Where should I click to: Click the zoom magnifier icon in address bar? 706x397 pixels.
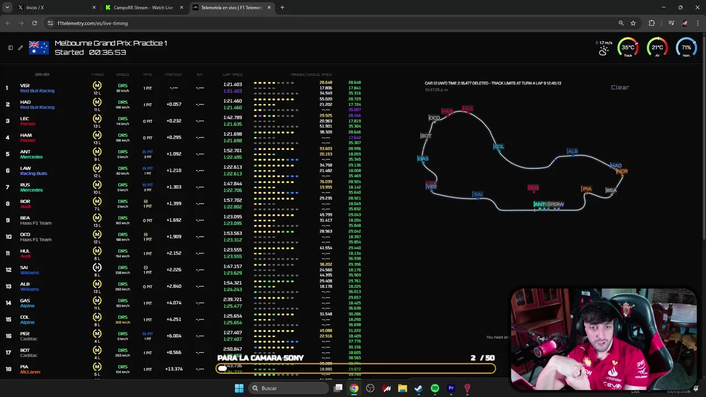[x=621, y=23]
